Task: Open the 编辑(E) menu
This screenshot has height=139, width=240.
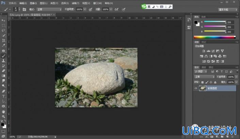Action: click(23, 3)
